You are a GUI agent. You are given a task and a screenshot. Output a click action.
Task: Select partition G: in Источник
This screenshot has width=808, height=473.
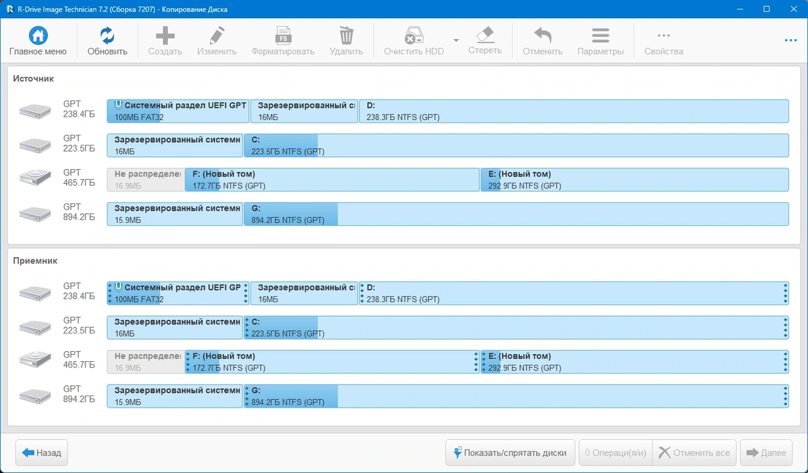(x=516, y=214)
